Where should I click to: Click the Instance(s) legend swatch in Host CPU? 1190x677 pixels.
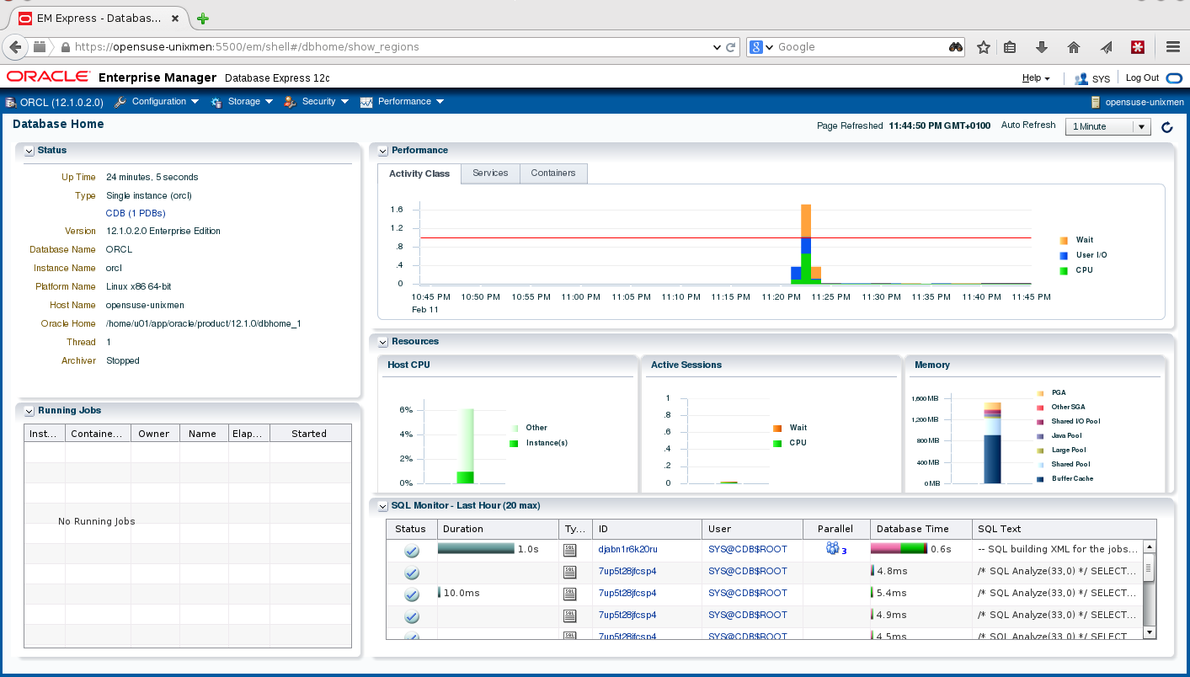514,443
